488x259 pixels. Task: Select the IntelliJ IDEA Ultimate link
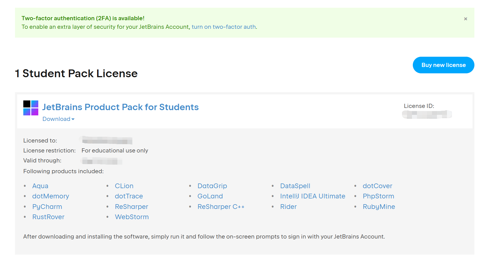coord(313,196)
